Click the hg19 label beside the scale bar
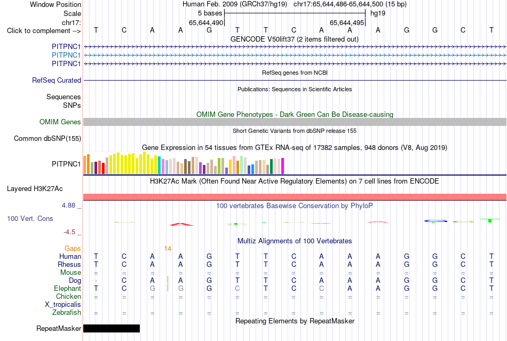This screenshot has height=341, width=507. click(x=378, y=13)
